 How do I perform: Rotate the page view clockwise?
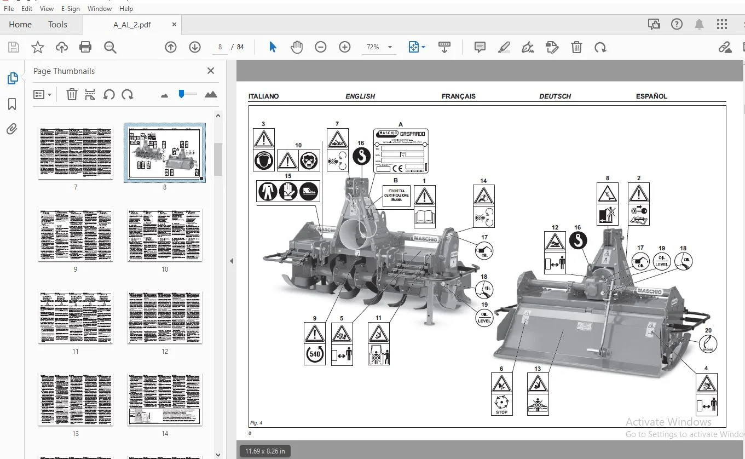click(x=600, y=48)
